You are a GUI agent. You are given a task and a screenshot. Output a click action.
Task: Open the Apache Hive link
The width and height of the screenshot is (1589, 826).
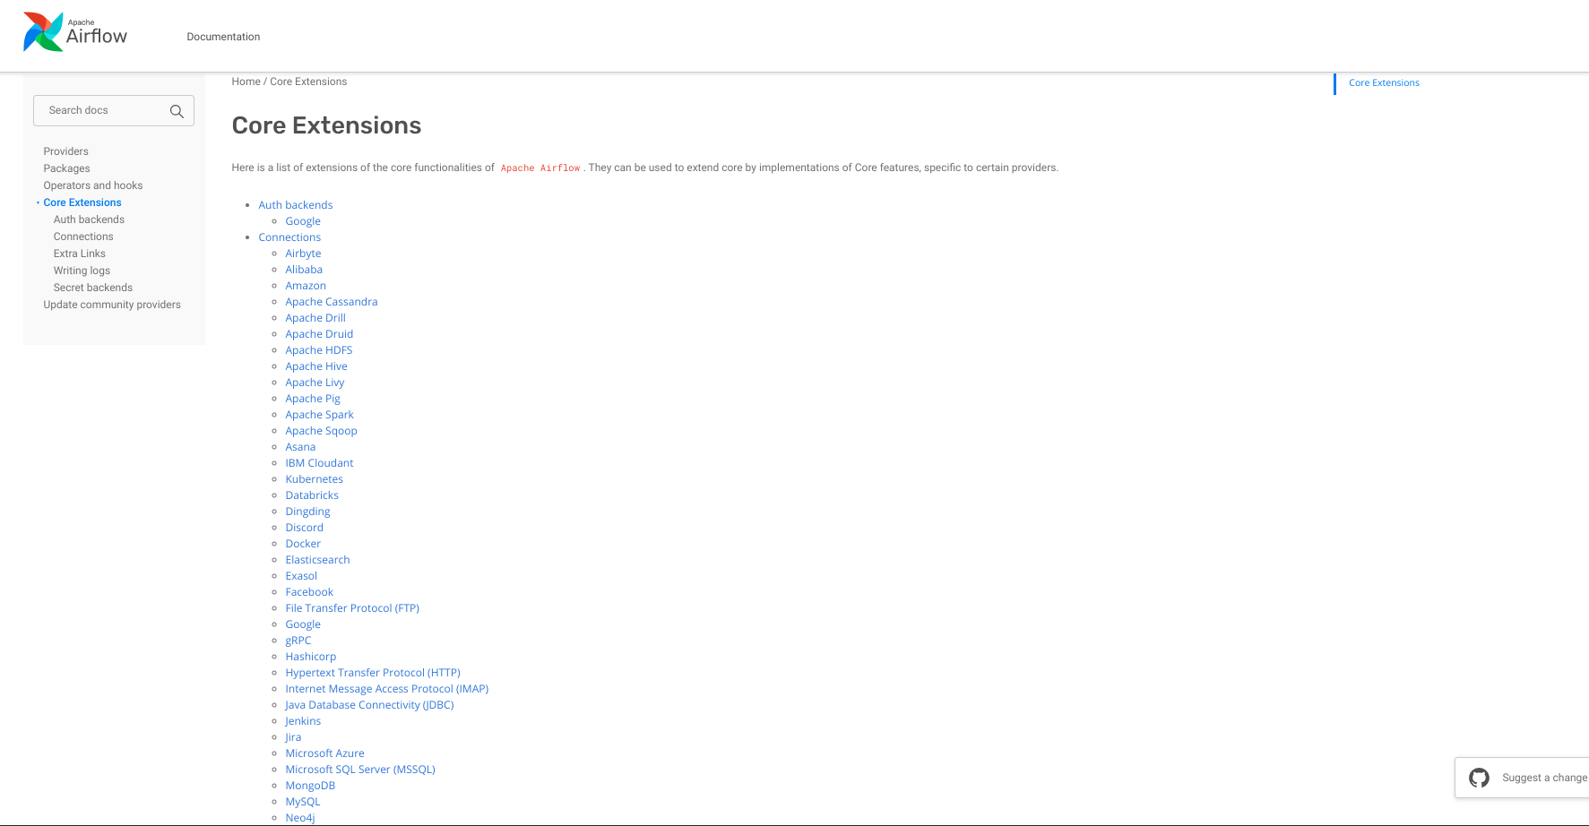tap(316, 366)
